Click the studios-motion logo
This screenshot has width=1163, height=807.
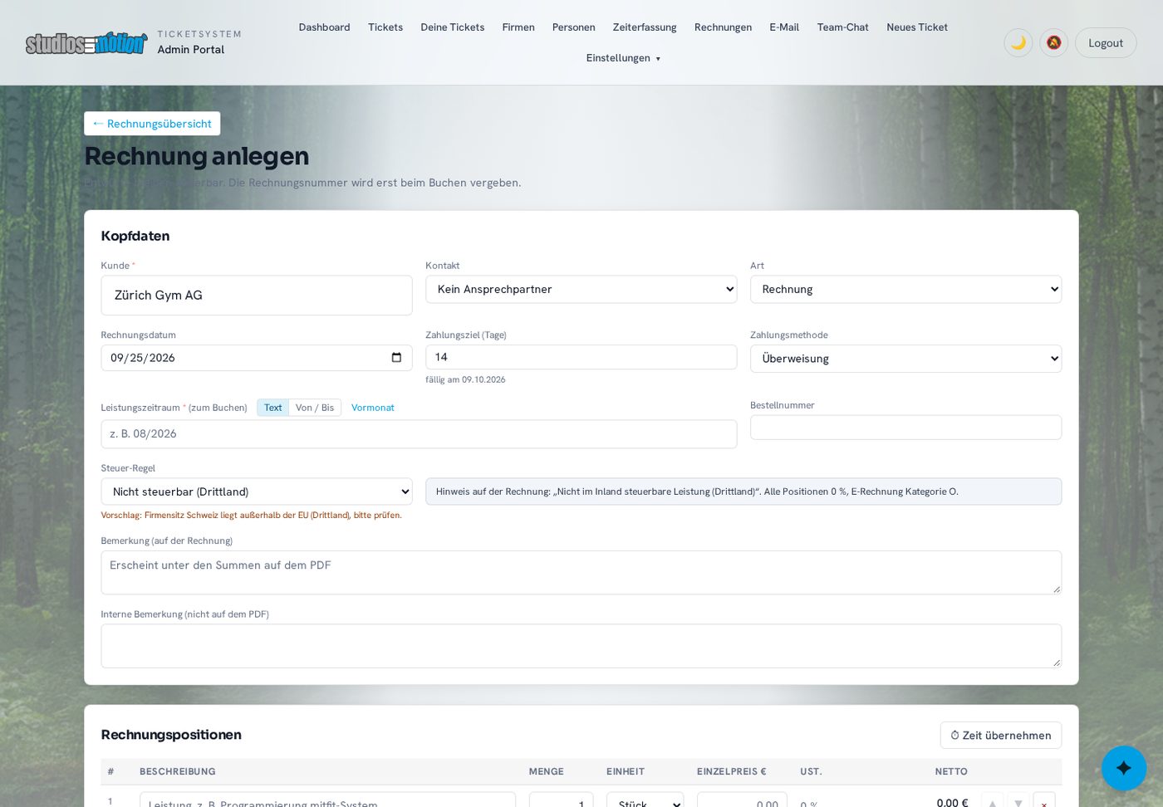pyautogui.click(x=86, y=43)
